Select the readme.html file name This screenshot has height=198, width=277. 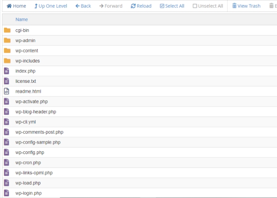[x=28, y=91]
